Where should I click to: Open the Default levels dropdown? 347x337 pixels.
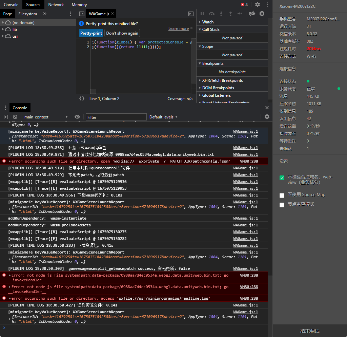(163, 117)
